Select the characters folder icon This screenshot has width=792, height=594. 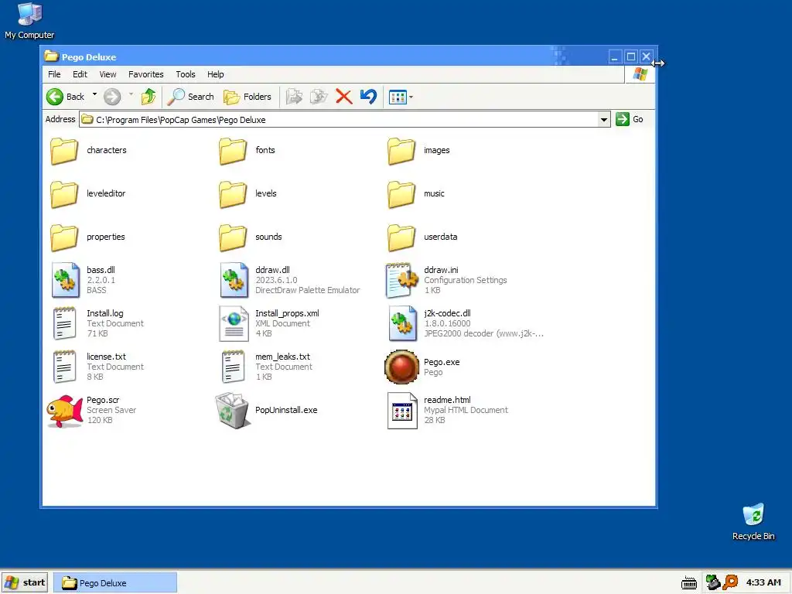pyautogui.click(x=64, y=151)
